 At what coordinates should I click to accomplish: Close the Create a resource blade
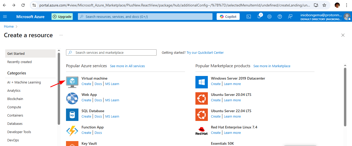pyautogui.click(x=343, y=35)
